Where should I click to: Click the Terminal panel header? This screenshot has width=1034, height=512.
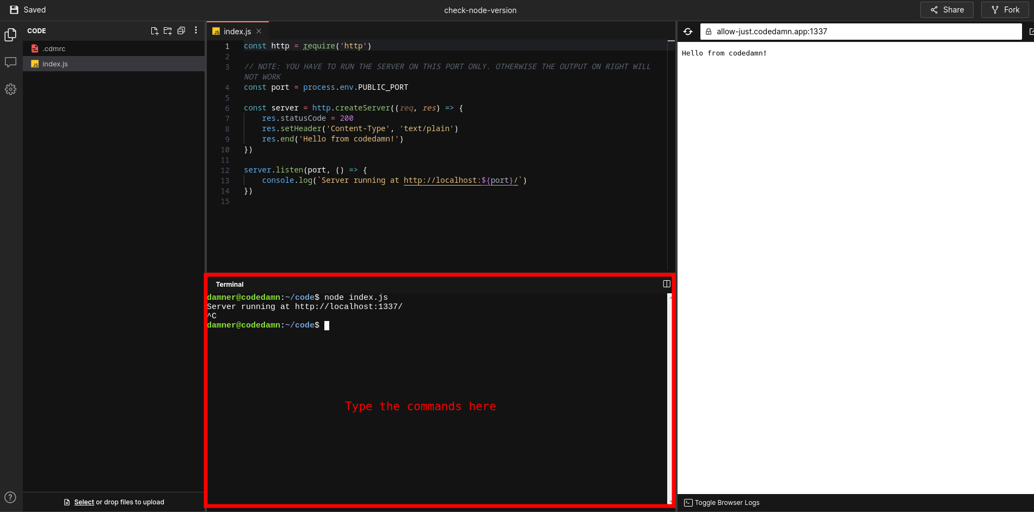[x=229, y=284]
